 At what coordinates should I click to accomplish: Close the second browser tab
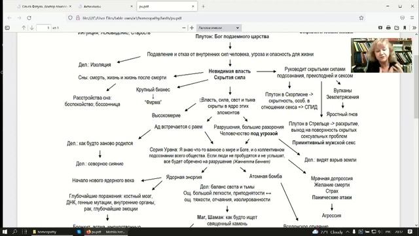(x=132, y=7)
